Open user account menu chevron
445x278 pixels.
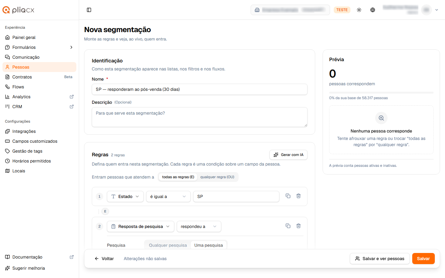[x=437, y=10]
